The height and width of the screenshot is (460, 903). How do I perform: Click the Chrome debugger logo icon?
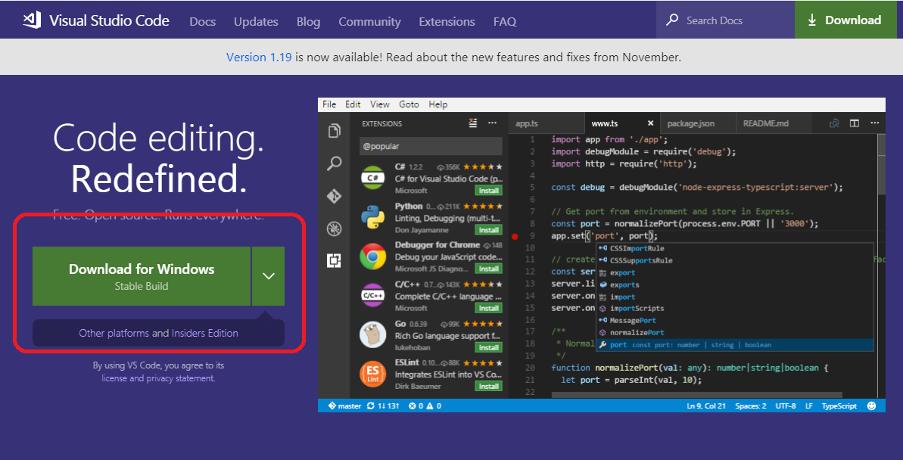click(372, 256)
